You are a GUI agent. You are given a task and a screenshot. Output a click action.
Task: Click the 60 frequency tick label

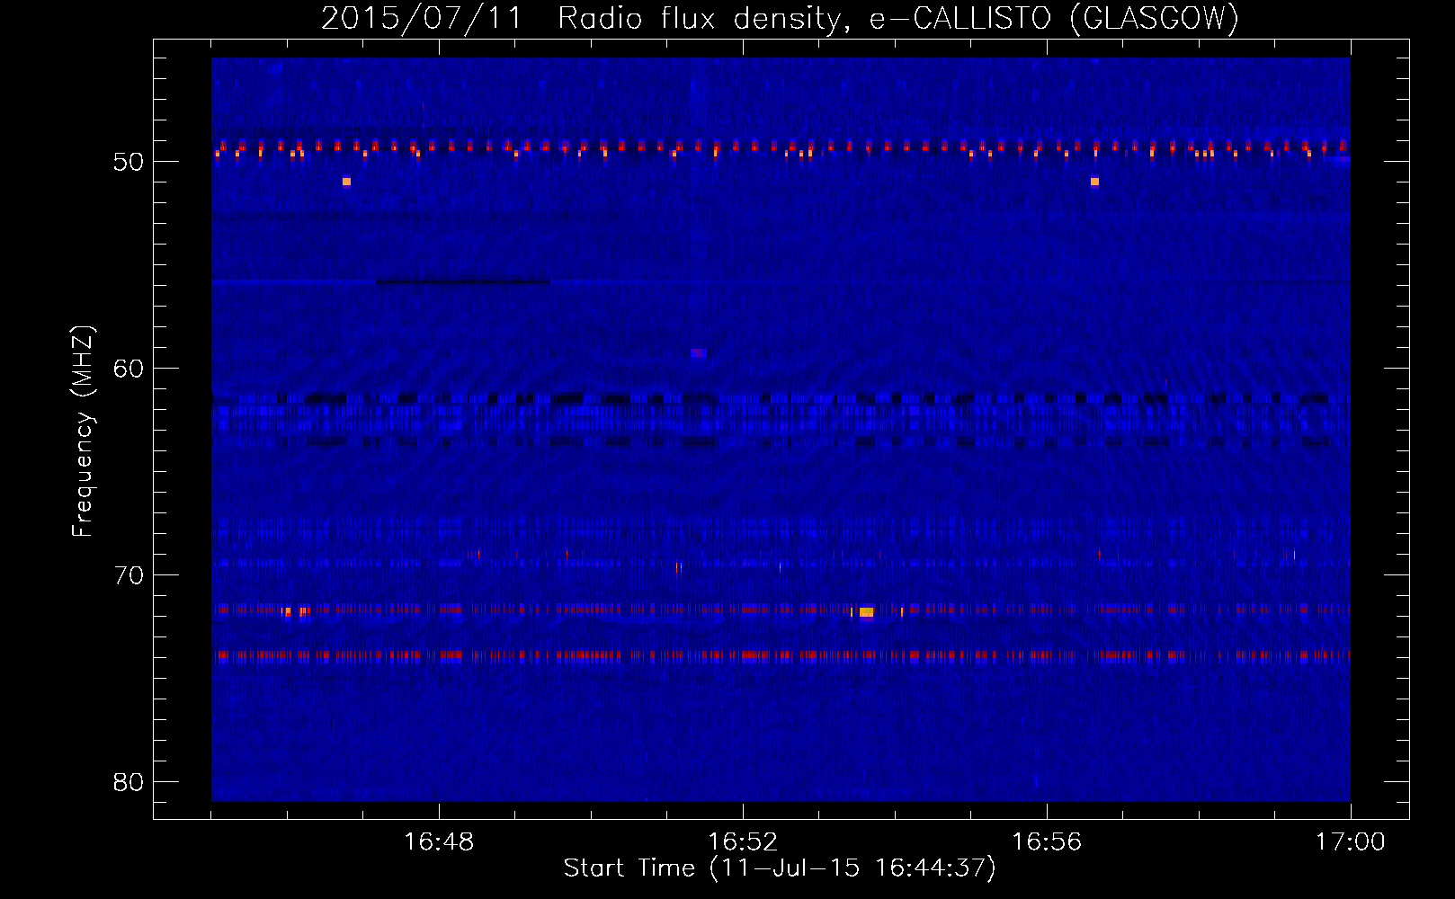coord(129,369)
